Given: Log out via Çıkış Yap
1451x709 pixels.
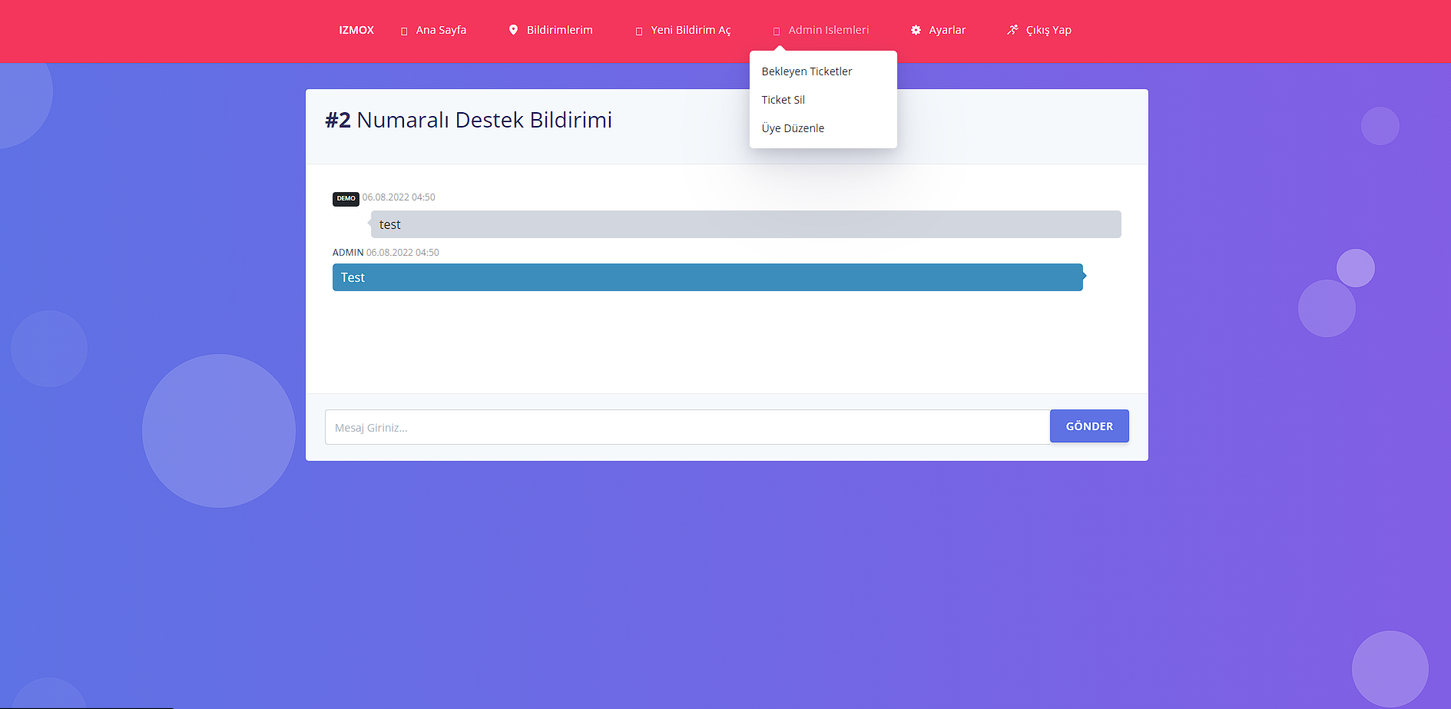Looking at the screenshot, I should click(x=1048, y=30).
